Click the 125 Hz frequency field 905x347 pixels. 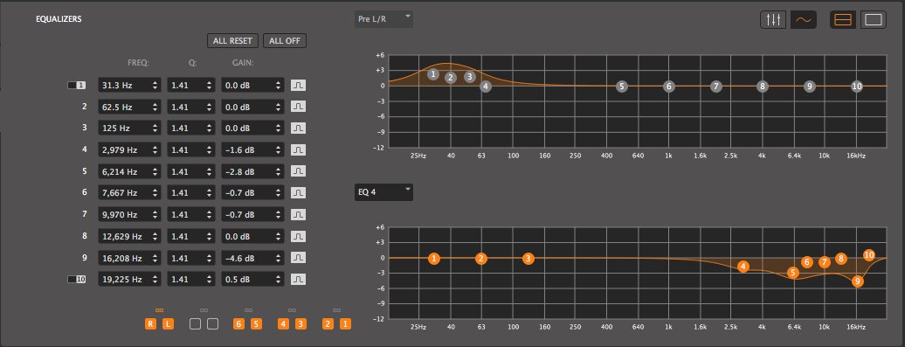click(x=130, y=128)
